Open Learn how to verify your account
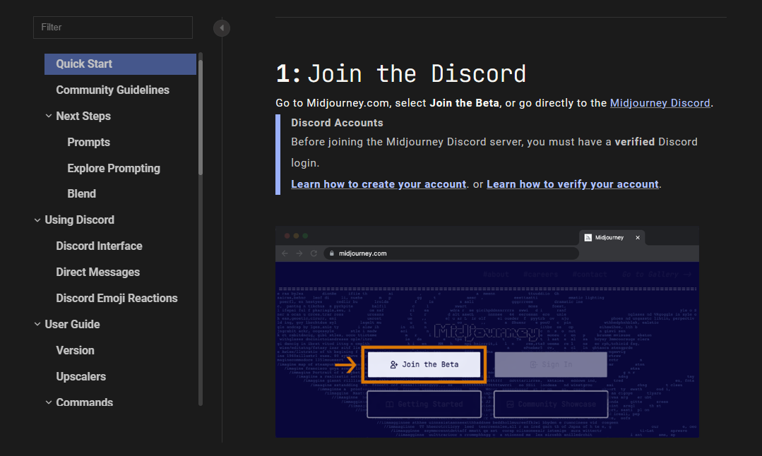The width and height of the screenshot is (762, 456). [573, 184]
